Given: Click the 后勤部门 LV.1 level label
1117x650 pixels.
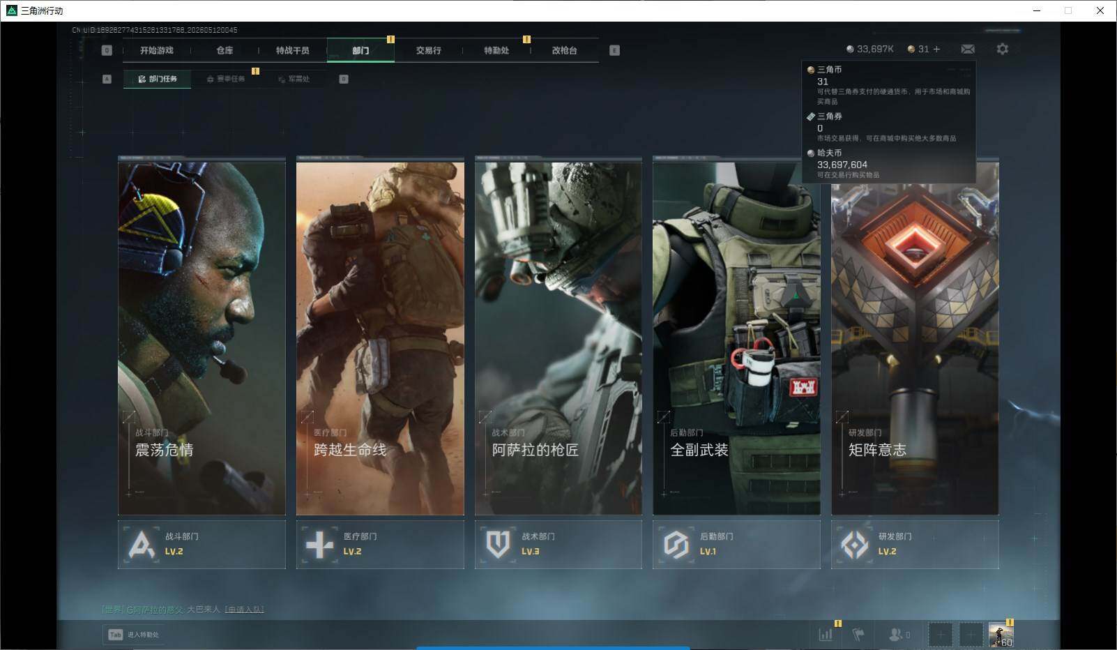Looking at the screenshot, I should coord(708,551).
